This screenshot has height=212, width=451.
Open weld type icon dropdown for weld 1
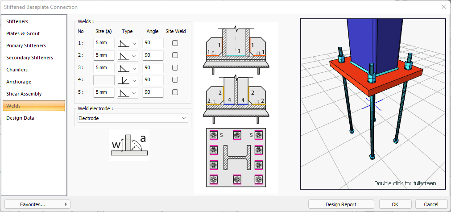coord(128,43)
